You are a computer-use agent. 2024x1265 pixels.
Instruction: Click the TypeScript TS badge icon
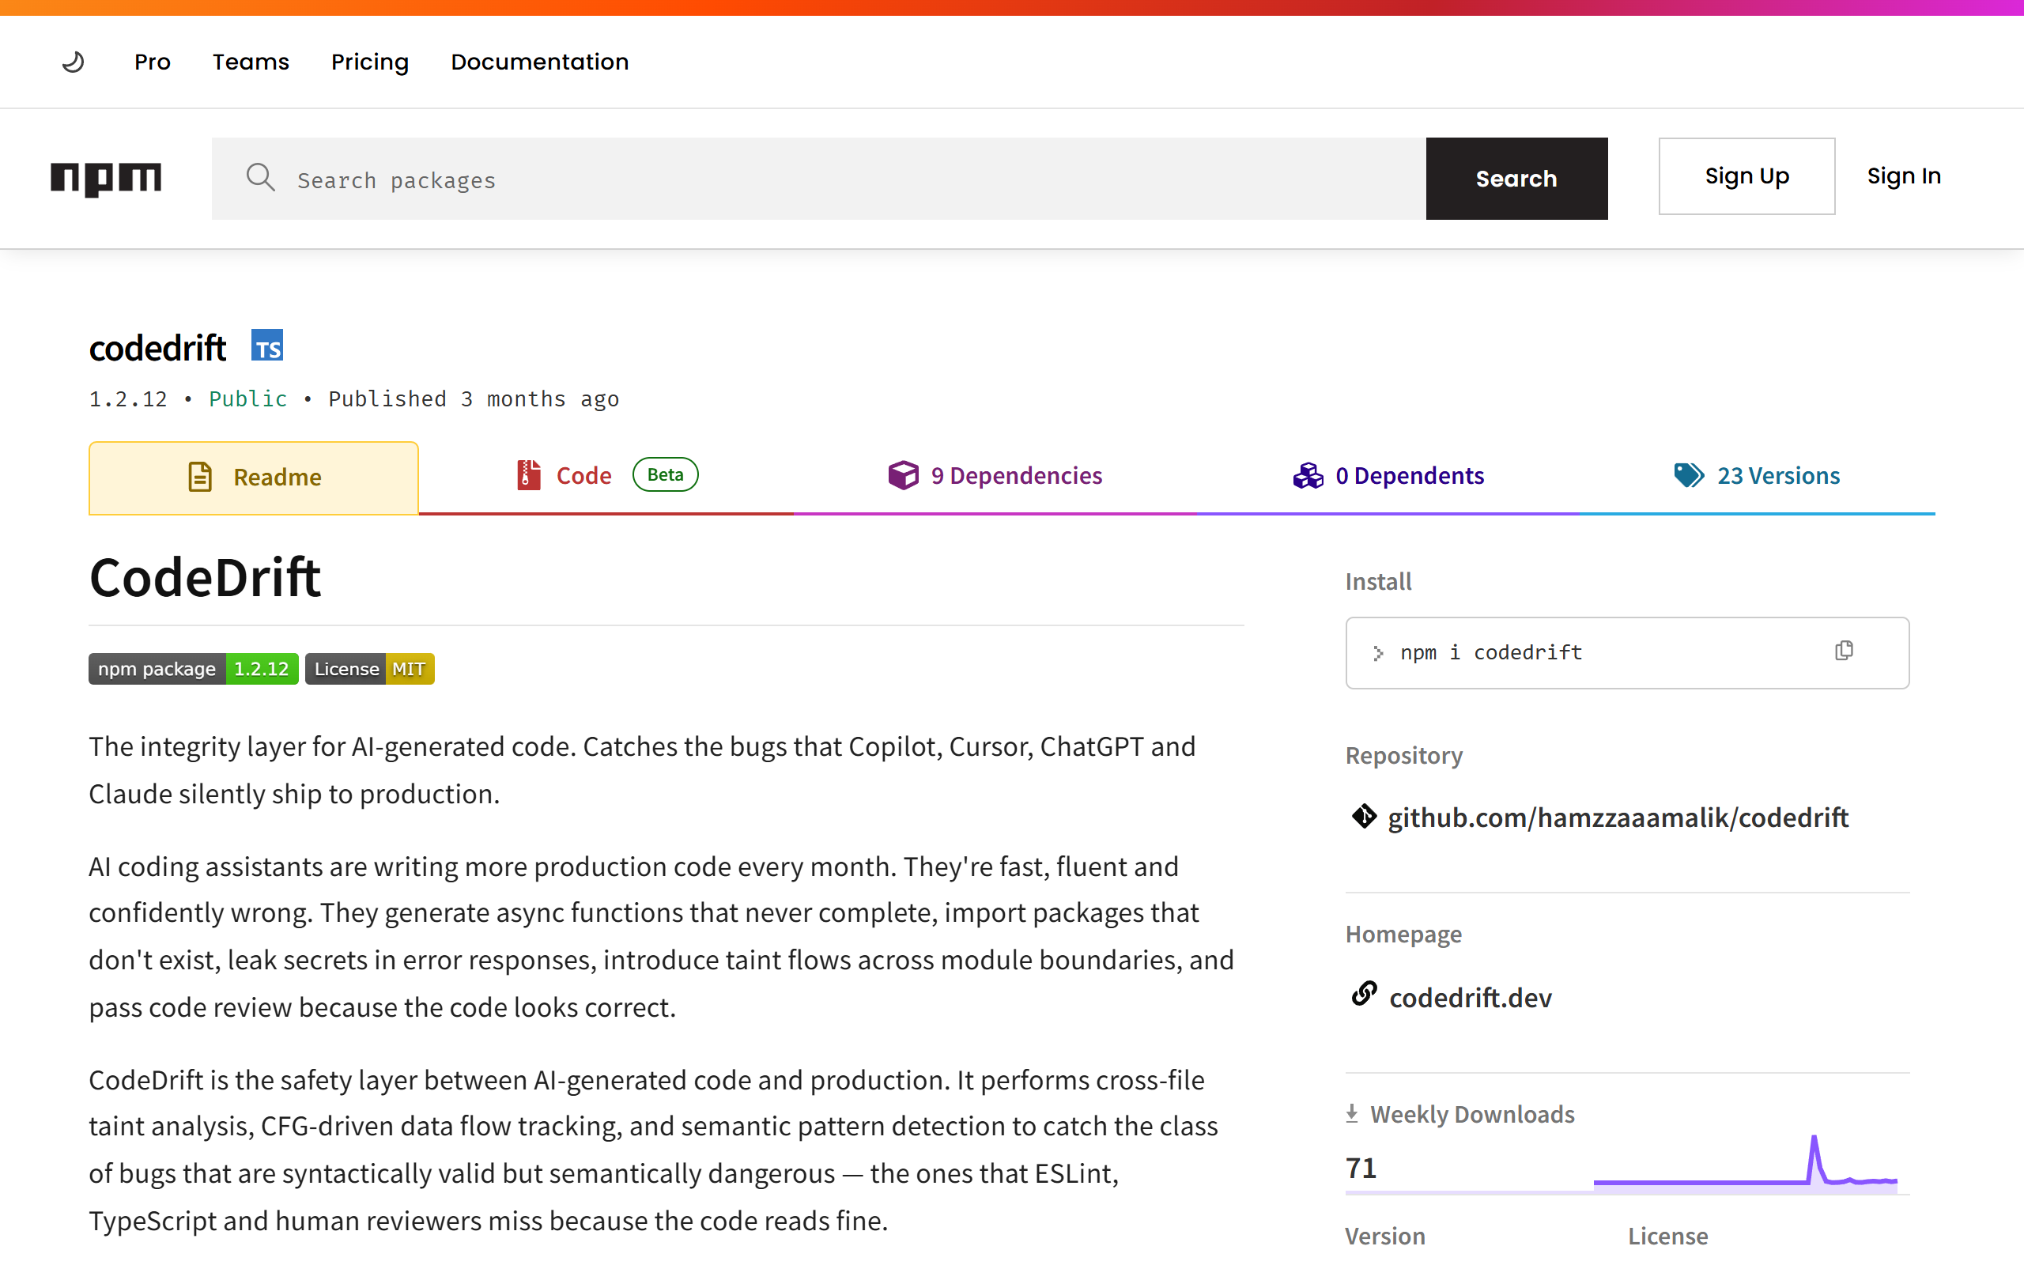click(x=266, y=346)
